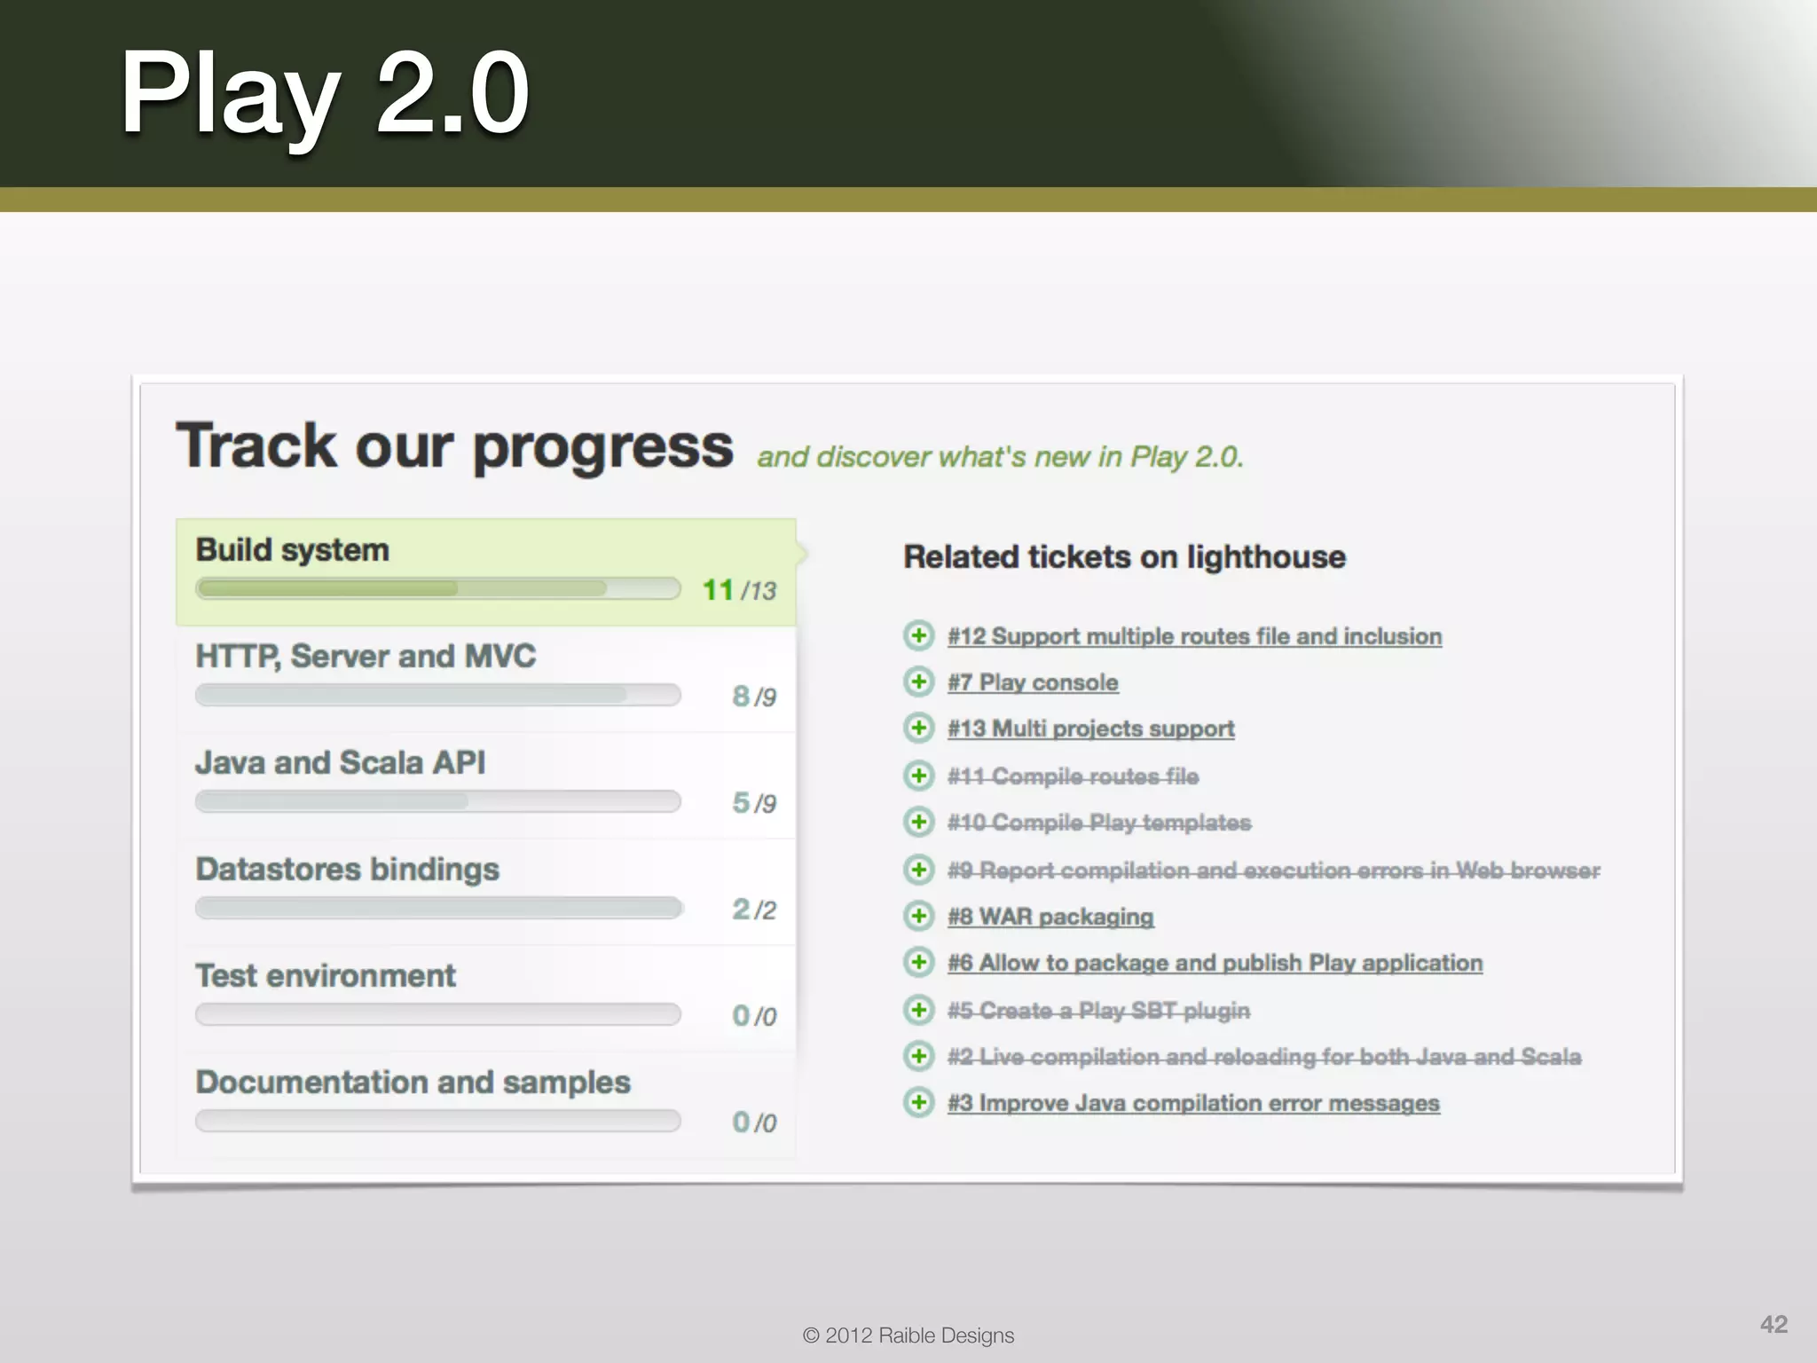Click plus icon beside #6 Allow to package
1817x1363 pixels.
[x=919, y=962]
